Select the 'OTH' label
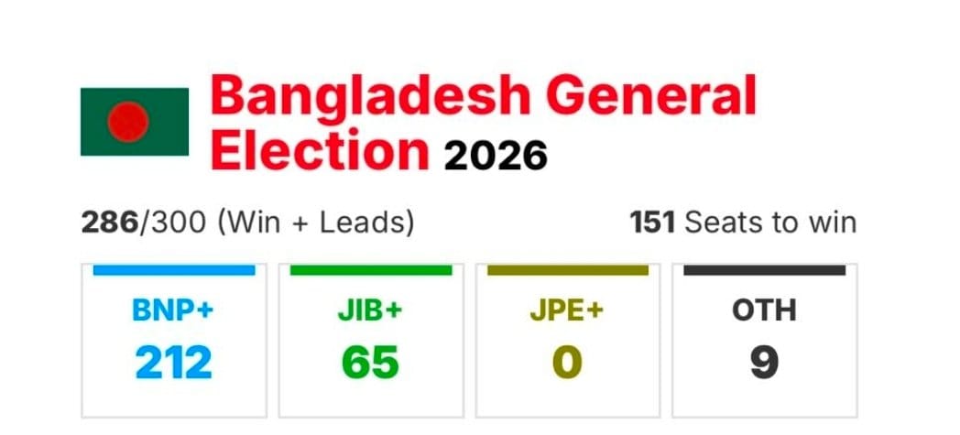Image resolution: width=960 pixels, height=435 pixels. coord(764,310)
